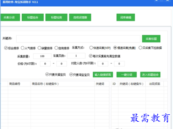The width and height of the screenshot is (173, 129).
Task: Click the 出现频率 column header
Action: (154, 84)
